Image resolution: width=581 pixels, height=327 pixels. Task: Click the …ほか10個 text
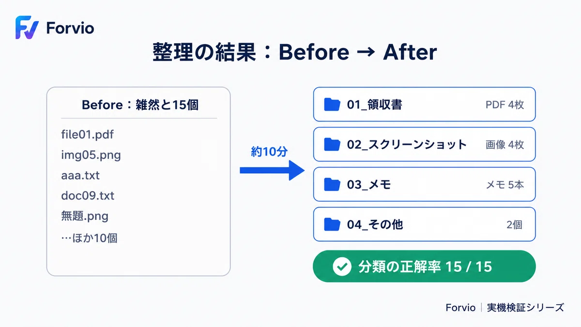coord(89,238)
